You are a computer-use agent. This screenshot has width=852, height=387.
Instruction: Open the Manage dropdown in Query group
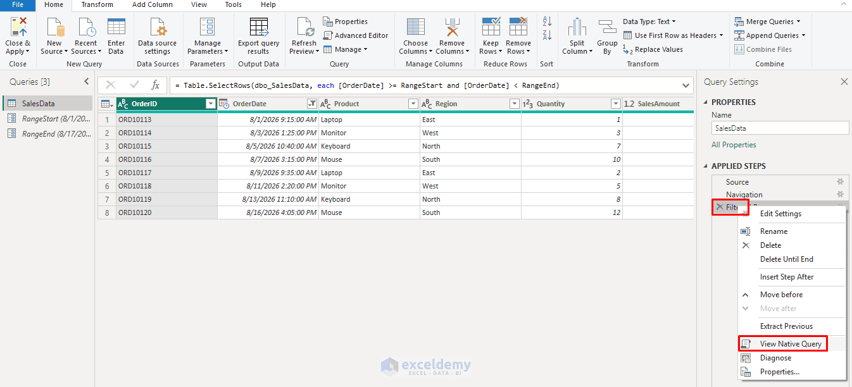point(346,49)
